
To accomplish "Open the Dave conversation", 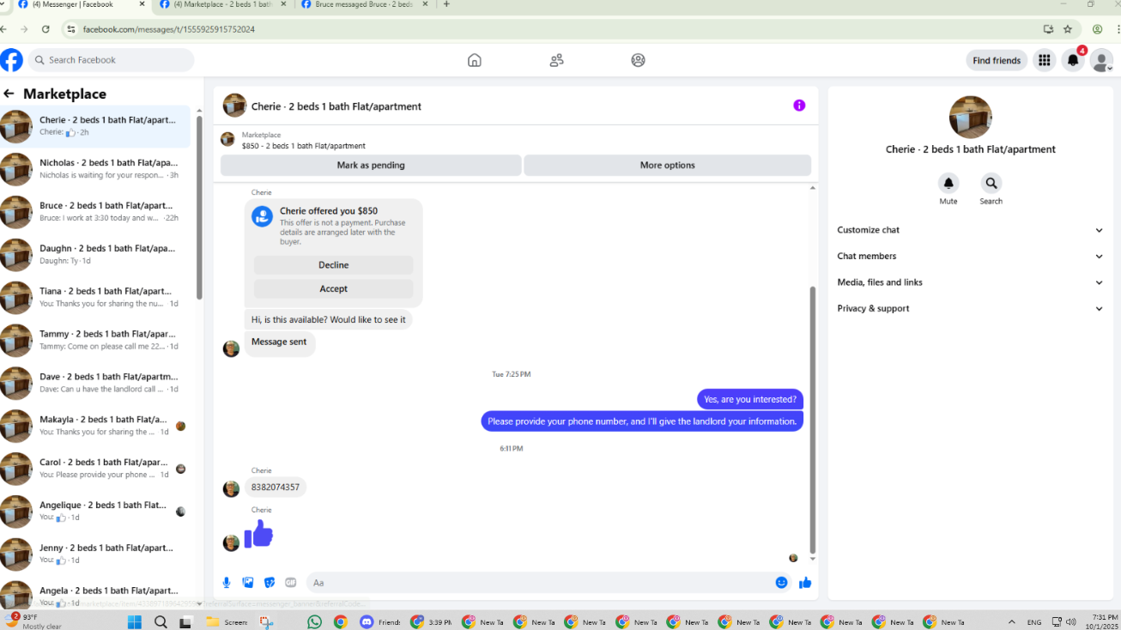I will tap(95, 383).
